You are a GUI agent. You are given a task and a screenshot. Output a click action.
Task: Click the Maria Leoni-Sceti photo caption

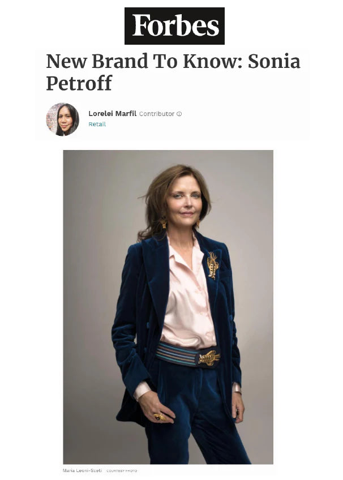[82, 470]
